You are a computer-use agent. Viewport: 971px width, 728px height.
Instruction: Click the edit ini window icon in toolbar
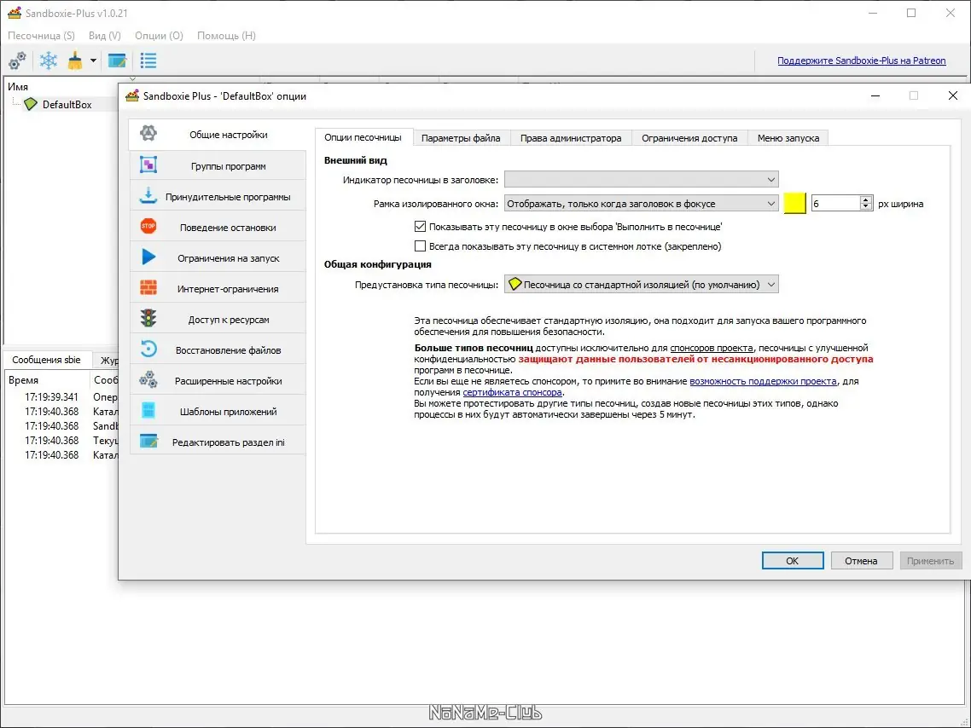coord(117,61)
